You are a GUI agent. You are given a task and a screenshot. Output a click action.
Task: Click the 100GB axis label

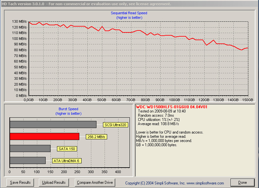coord(175,100)
